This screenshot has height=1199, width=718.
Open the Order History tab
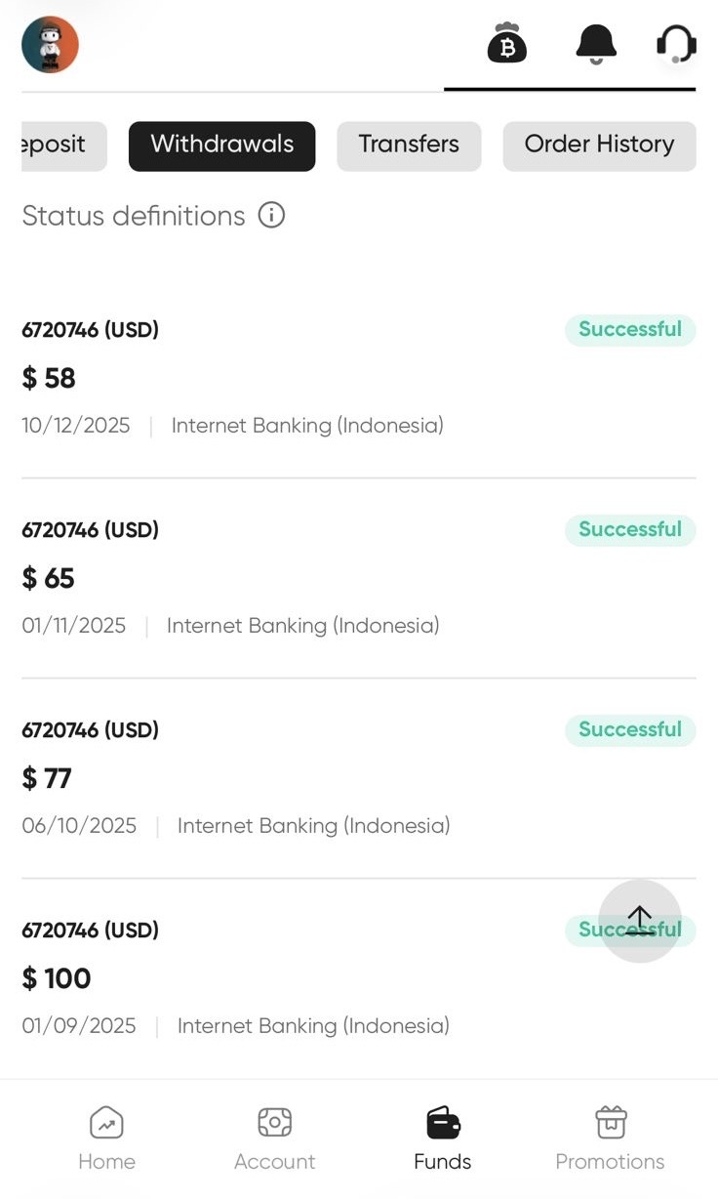click(x=599, y=145)
